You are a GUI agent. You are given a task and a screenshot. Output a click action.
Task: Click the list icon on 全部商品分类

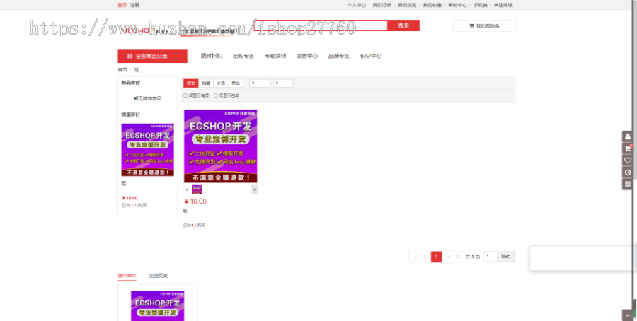coord(130,57)
